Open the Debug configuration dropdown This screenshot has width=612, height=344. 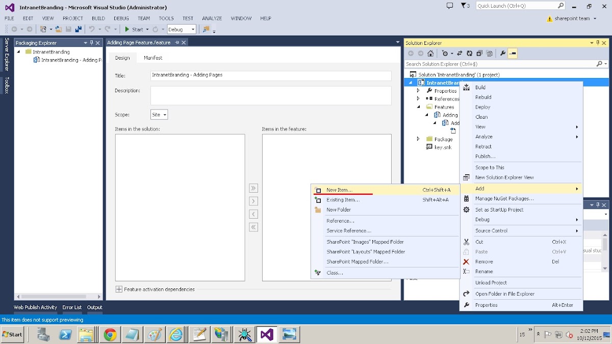click(x=182, y=30)
